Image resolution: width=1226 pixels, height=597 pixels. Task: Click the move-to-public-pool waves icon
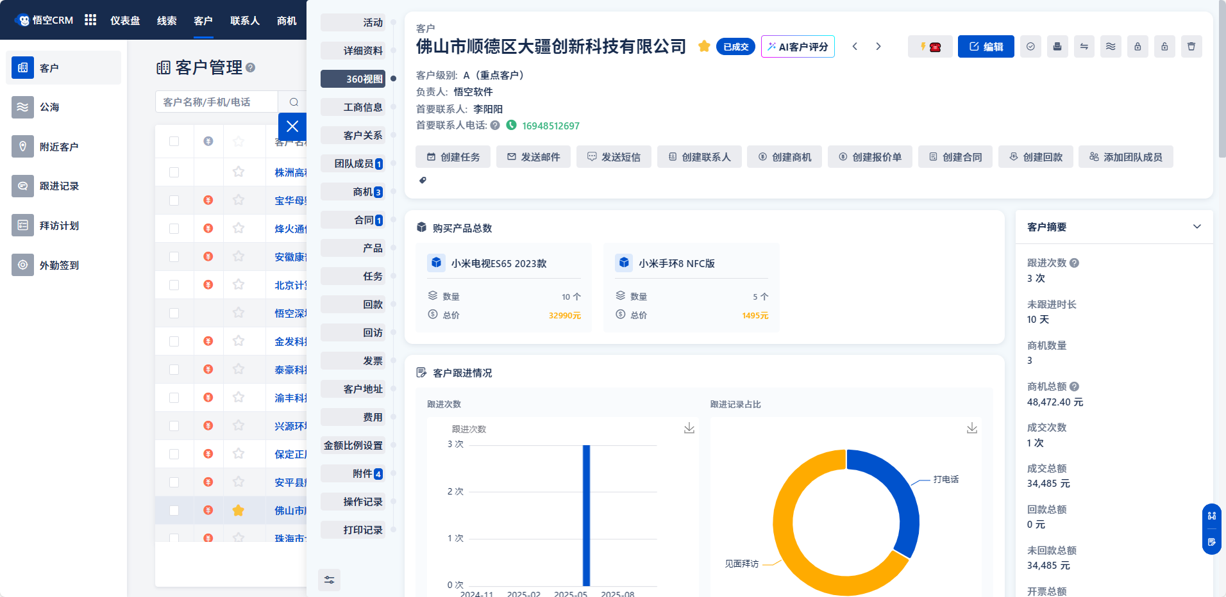(x=1111, y=47)
